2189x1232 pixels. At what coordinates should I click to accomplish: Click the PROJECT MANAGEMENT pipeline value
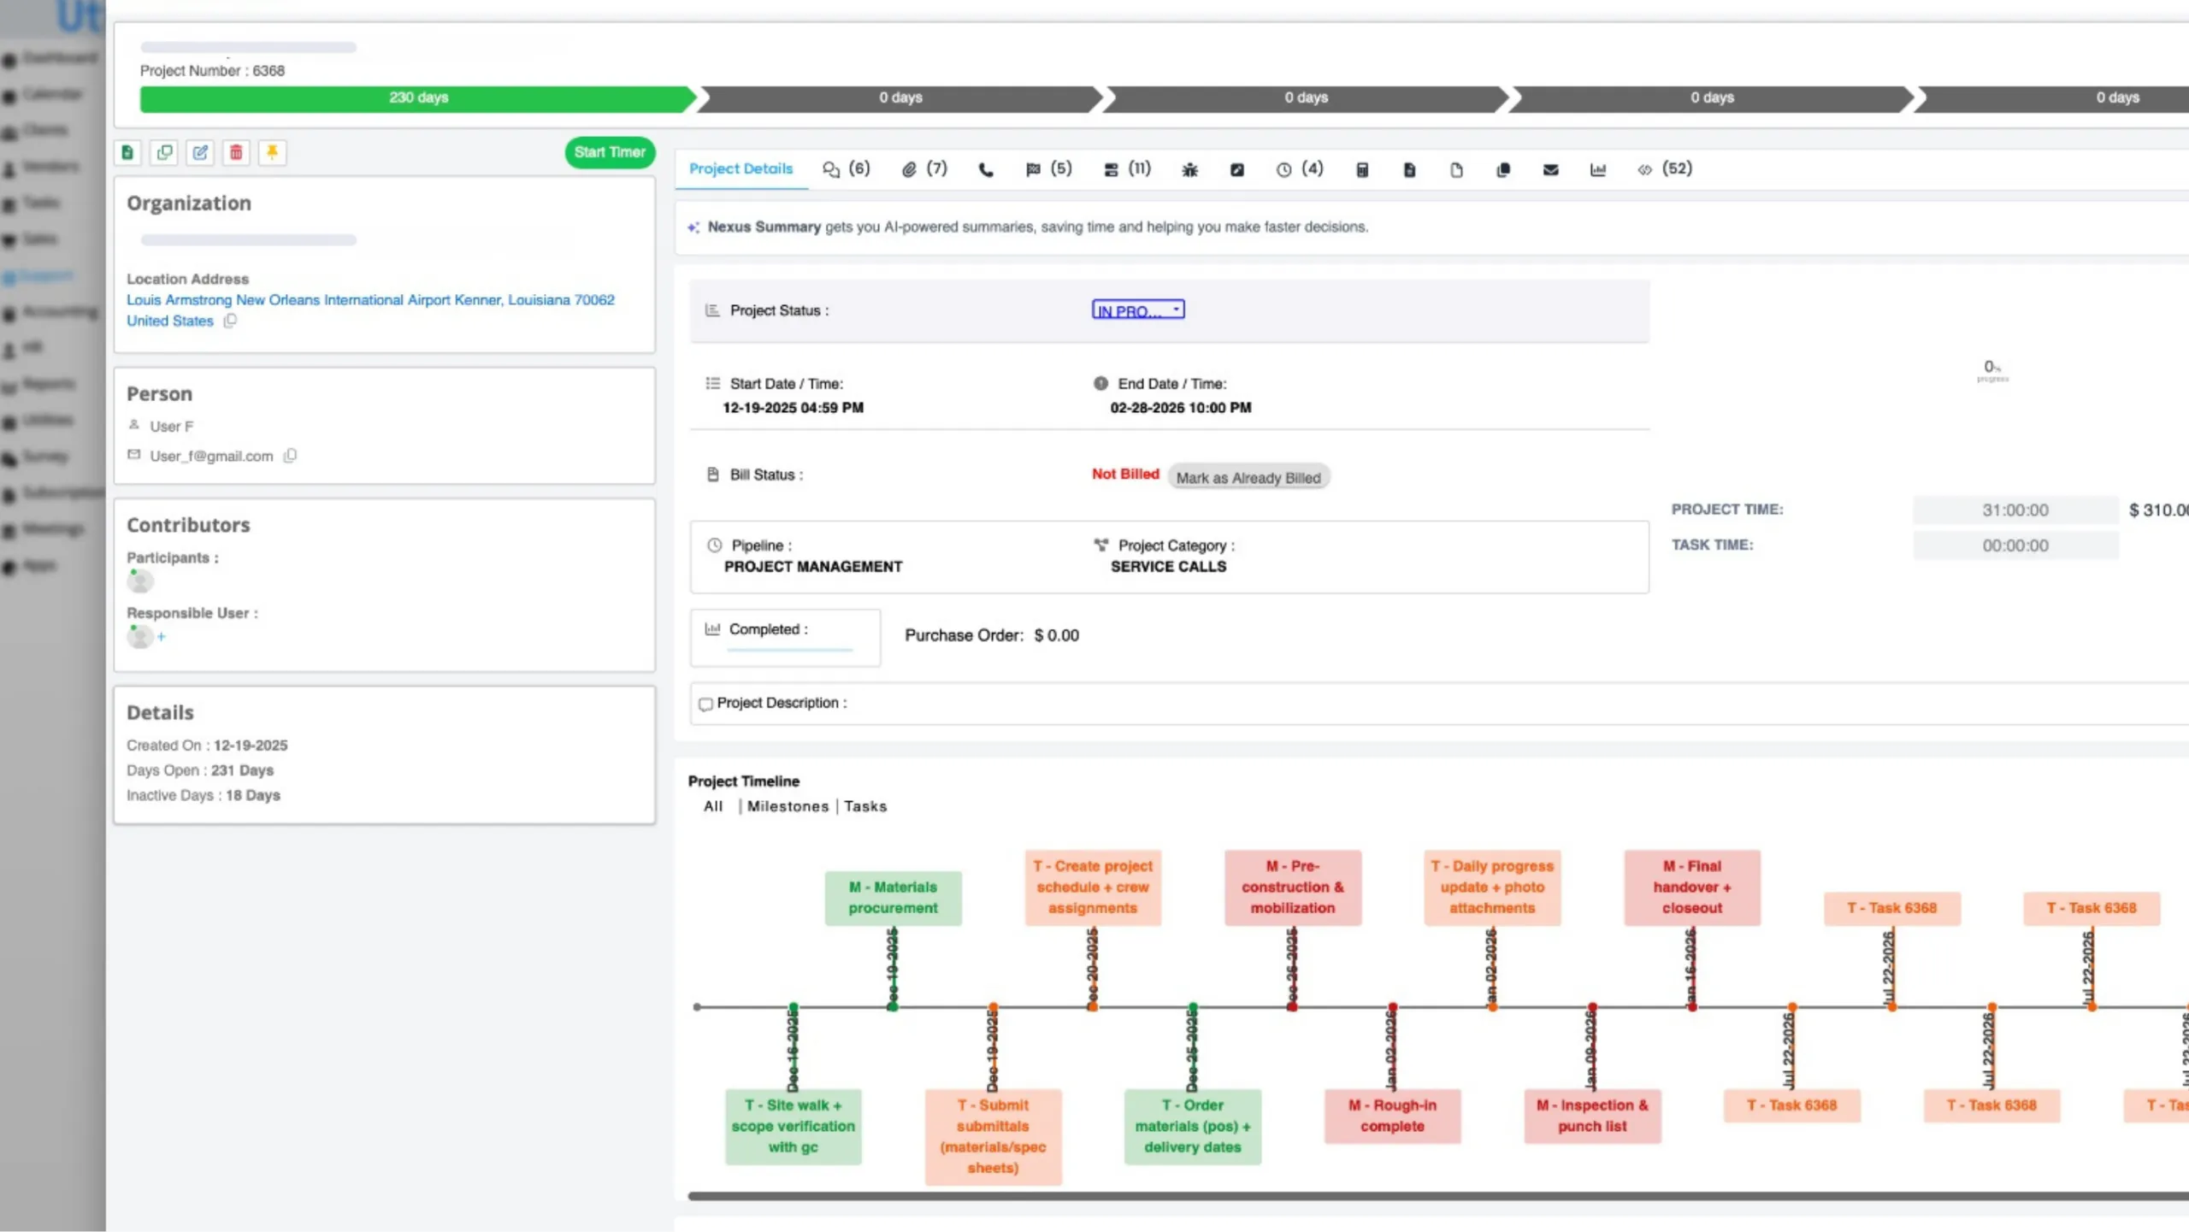click(812, 566)
